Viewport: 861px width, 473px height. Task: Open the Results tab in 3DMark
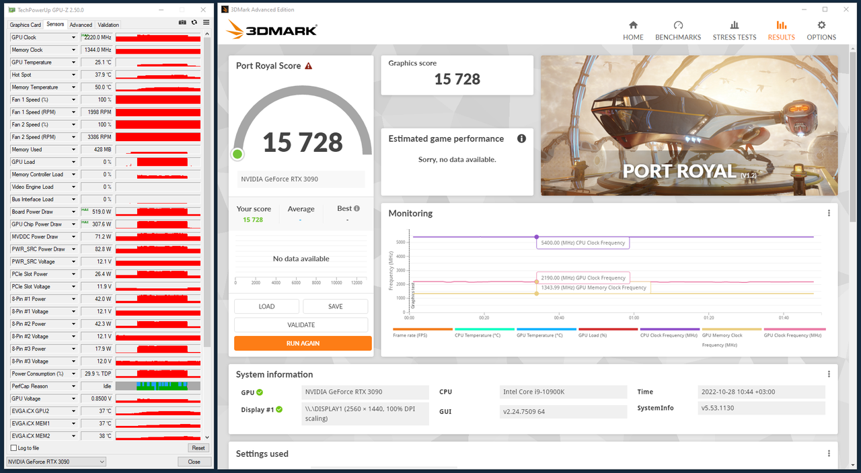(x=781, y=30)
